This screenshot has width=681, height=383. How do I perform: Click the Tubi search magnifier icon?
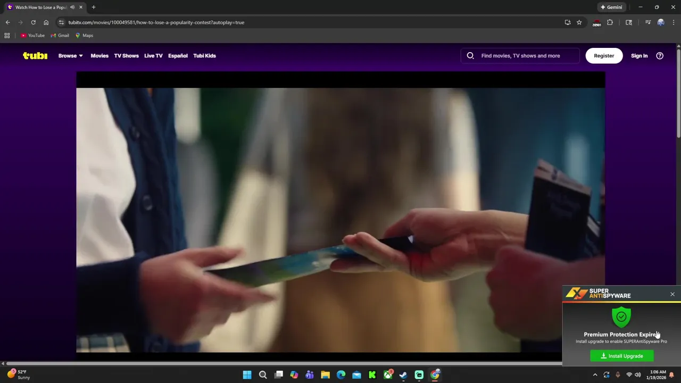470,55
